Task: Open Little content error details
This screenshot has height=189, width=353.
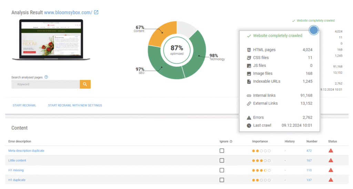Action: 17,160
